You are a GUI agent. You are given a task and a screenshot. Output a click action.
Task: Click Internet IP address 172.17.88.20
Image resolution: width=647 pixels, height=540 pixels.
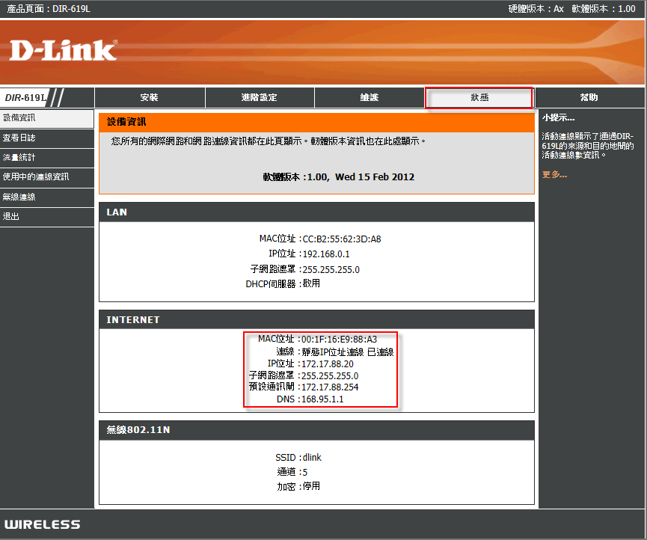pos(327,363)
